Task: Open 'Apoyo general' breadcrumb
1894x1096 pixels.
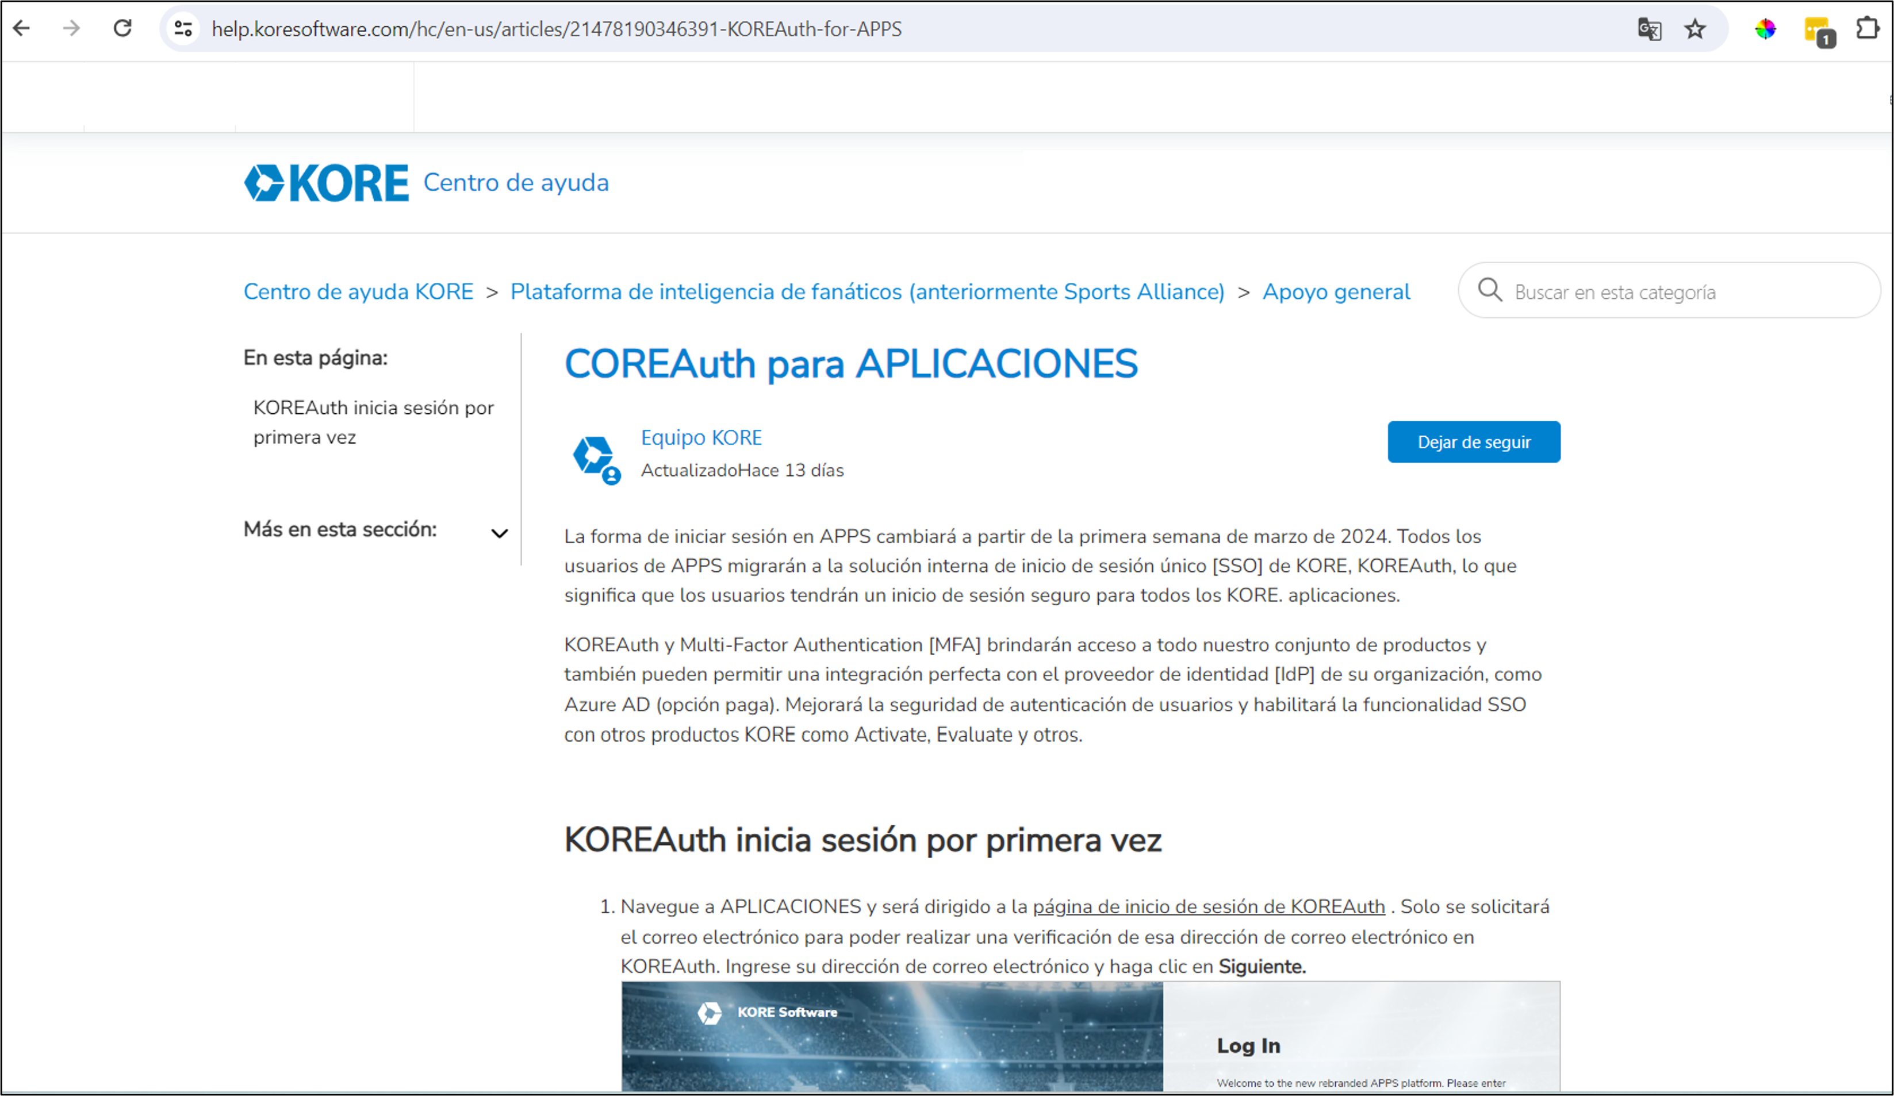Action: [1336, 291]
